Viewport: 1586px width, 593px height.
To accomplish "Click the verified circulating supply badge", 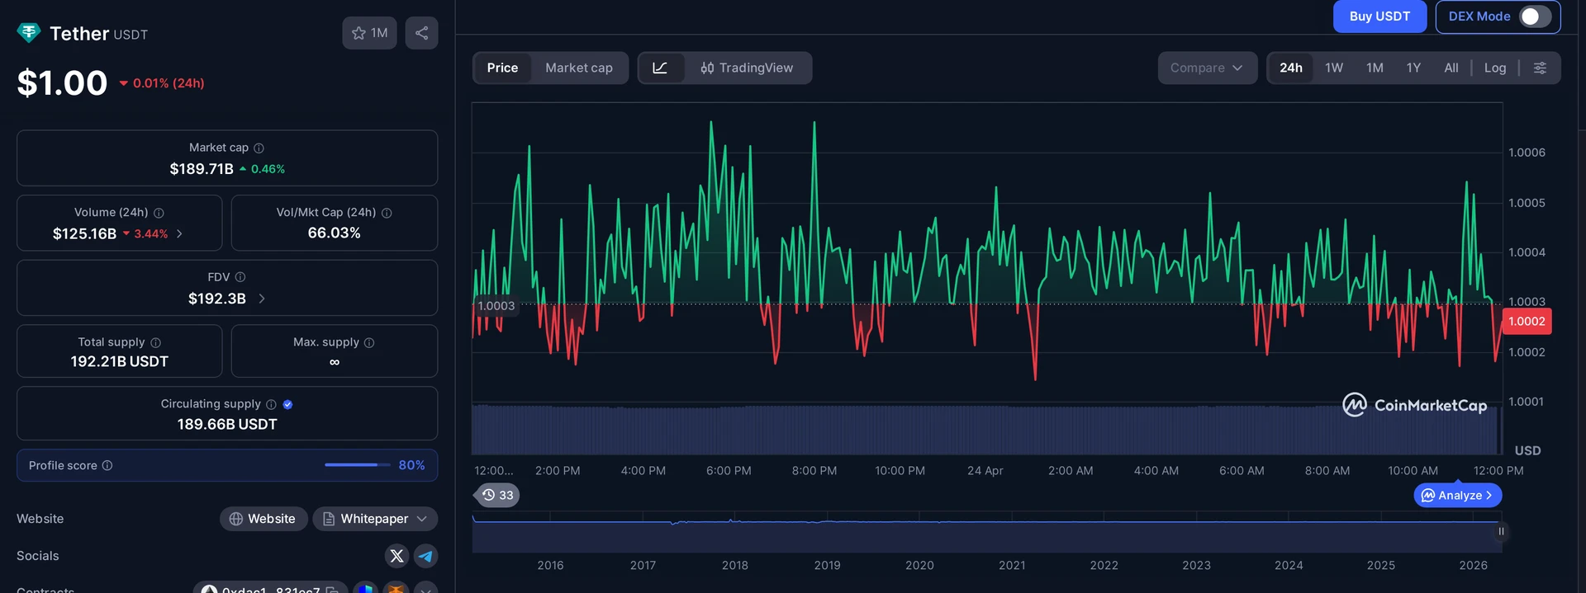I will click(287, 404).
